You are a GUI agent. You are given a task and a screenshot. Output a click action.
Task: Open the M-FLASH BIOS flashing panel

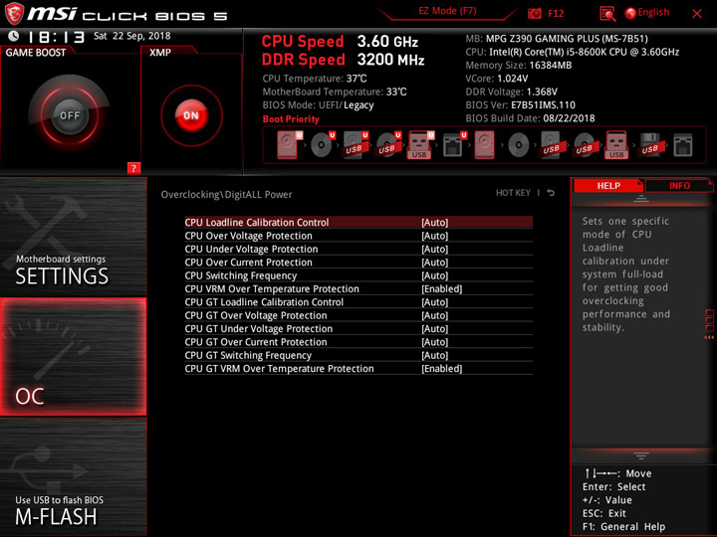(x=73, y=476)
